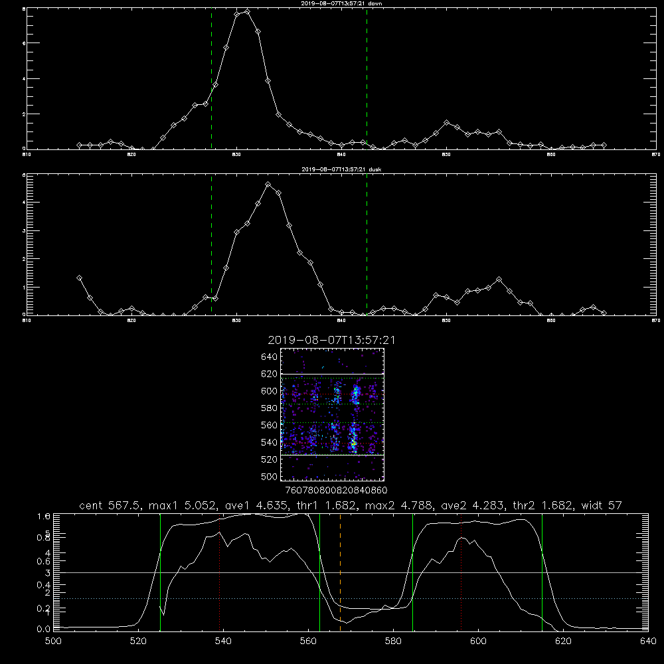Select the 'thr2 1.682' value in the bottom header

point(543,505)
